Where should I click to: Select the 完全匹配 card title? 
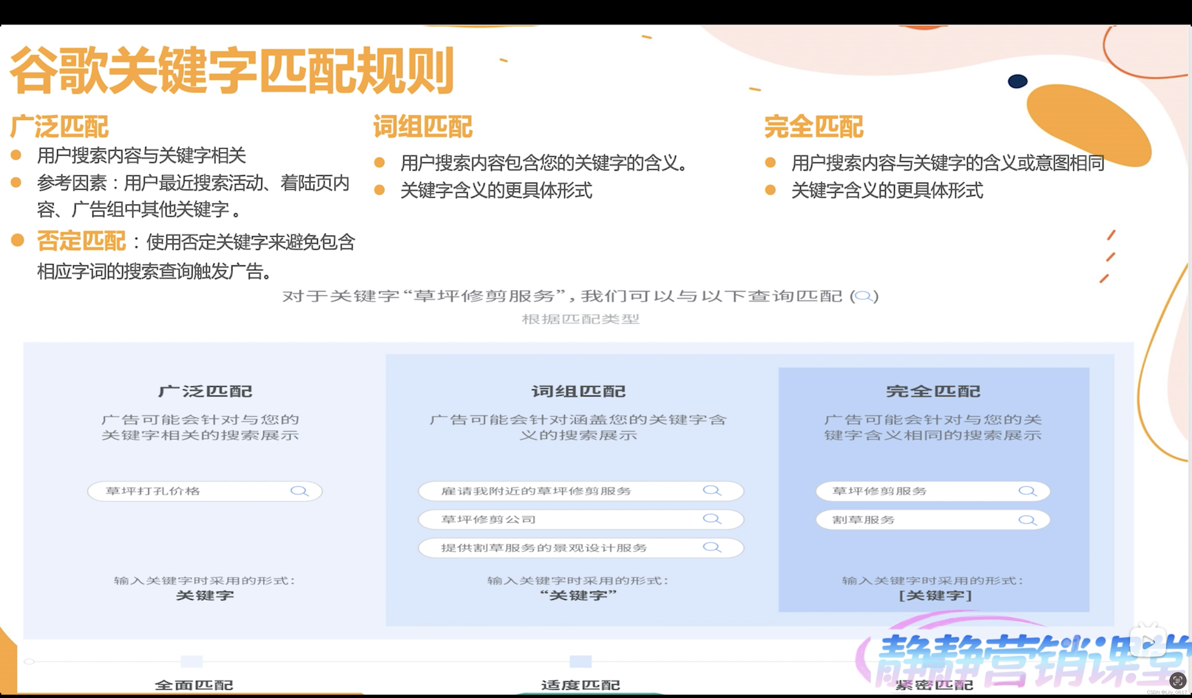point(933,391)
